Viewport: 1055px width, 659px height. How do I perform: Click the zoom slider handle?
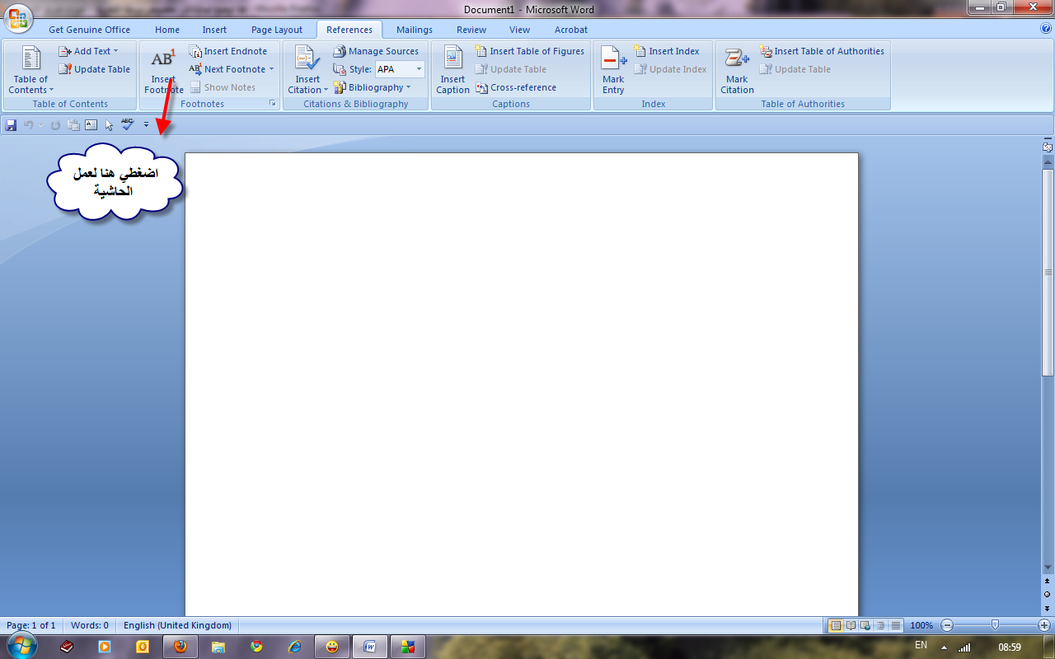coord(995,625)
